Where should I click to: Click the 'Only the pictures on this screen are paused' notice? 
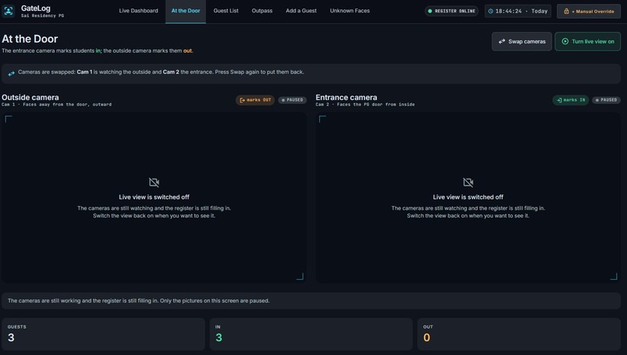tap(310, 301)
